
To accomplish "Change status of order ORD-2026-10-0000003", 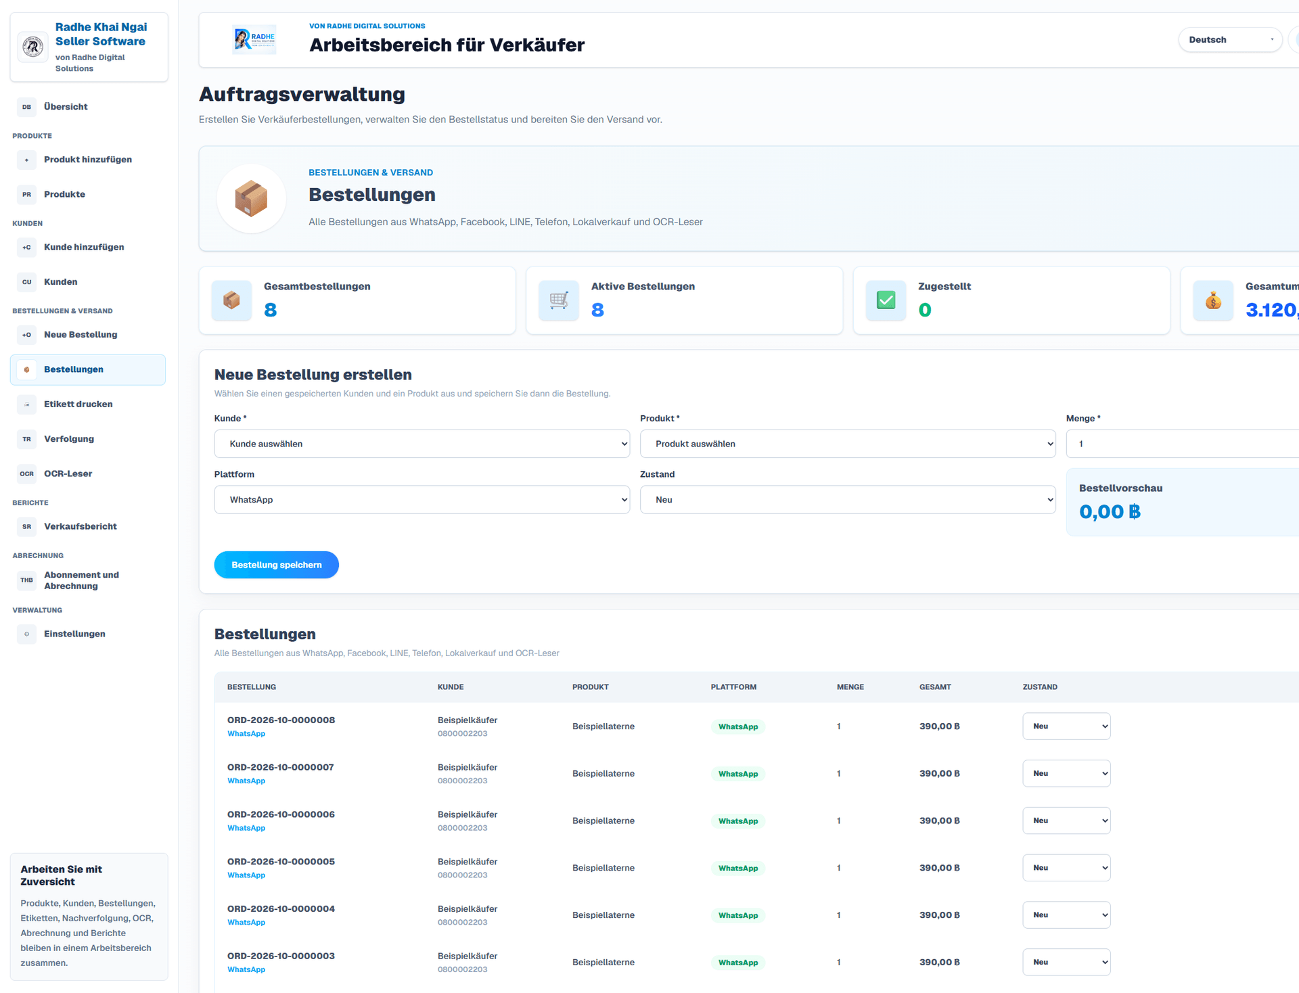I will click(x=1066, y=963).
